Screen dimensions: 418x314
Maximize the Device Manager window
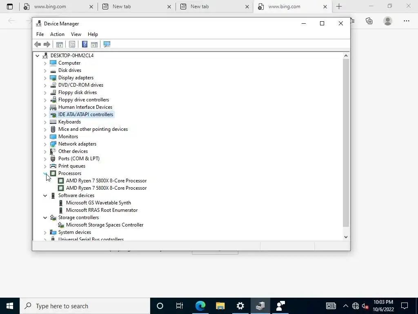point(322,23)
